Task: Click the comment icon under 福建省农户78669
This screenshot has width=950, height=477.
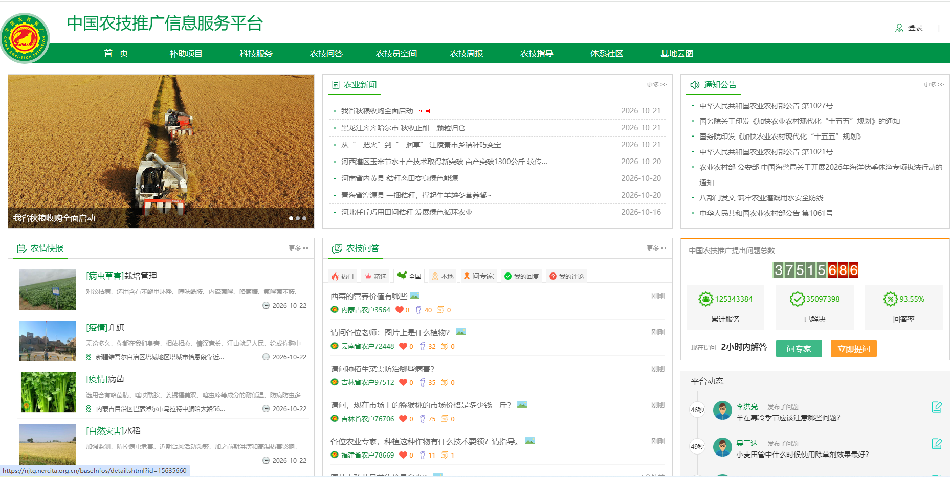Action: point(445,455)
